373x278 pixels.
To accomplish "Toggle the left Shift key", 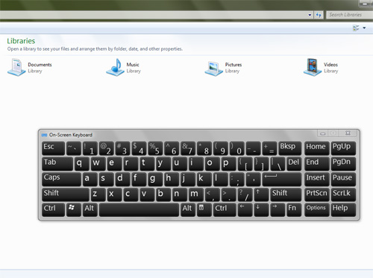I will coord(66,194).
